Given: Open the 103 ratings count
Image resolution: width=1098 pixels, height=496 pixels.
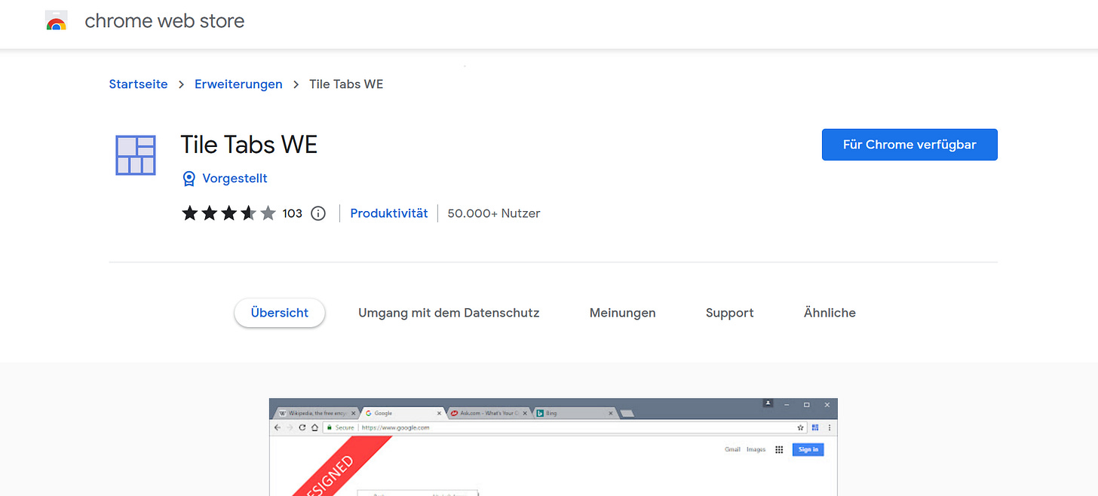Looking at the screenshot, I should [x=292, y=213].
